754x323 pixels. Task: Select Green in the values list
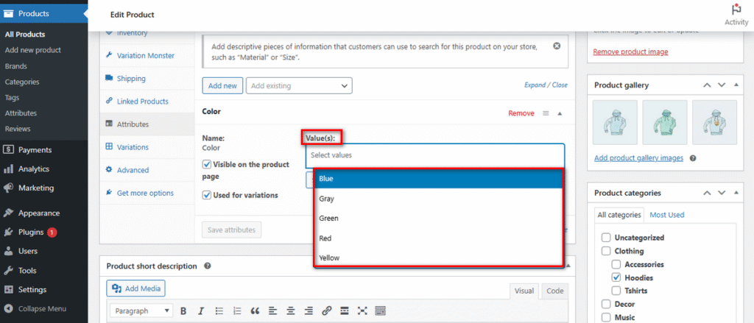(438, 219)
